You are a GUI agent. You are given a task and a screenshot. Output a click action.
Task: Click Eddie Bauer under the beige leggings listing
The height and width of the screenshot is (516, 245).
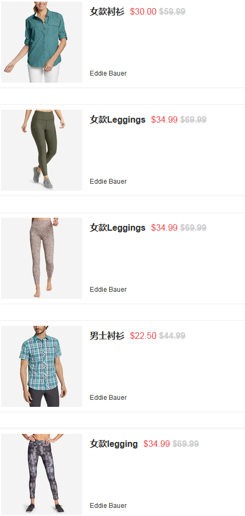[x=108, y=289]
